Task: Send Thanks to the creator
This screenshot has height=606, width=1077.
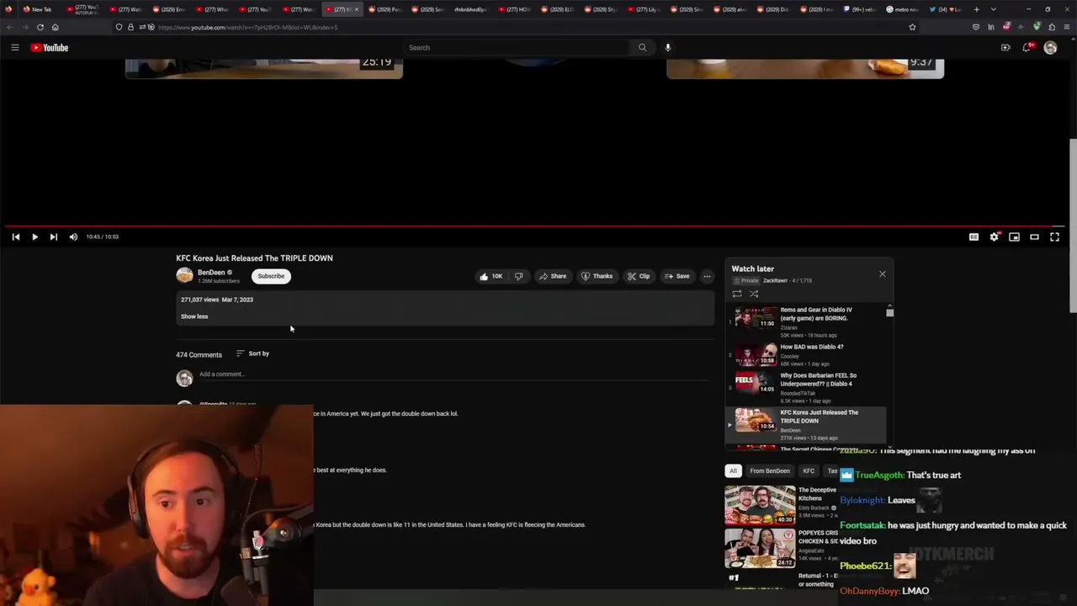Action: pyautogui.click(x=597, y=276)
